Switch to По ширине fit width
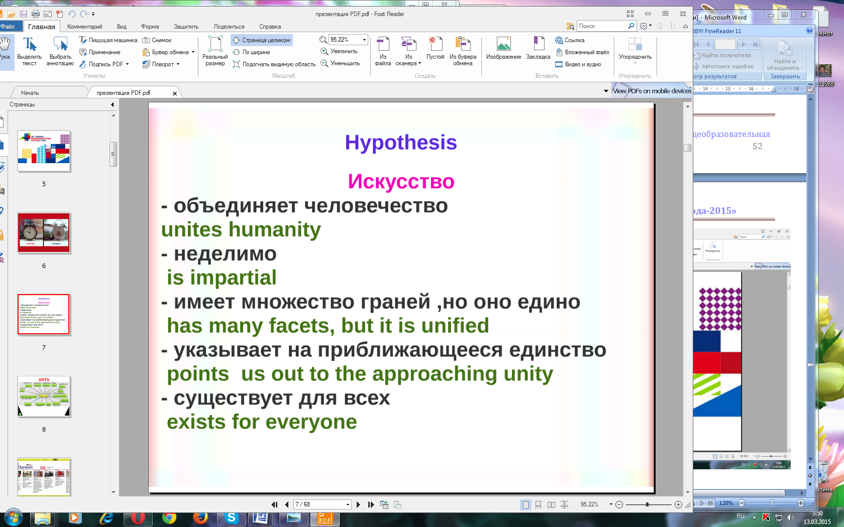Viewport: 844px width, 527px height. coord(251,52)
